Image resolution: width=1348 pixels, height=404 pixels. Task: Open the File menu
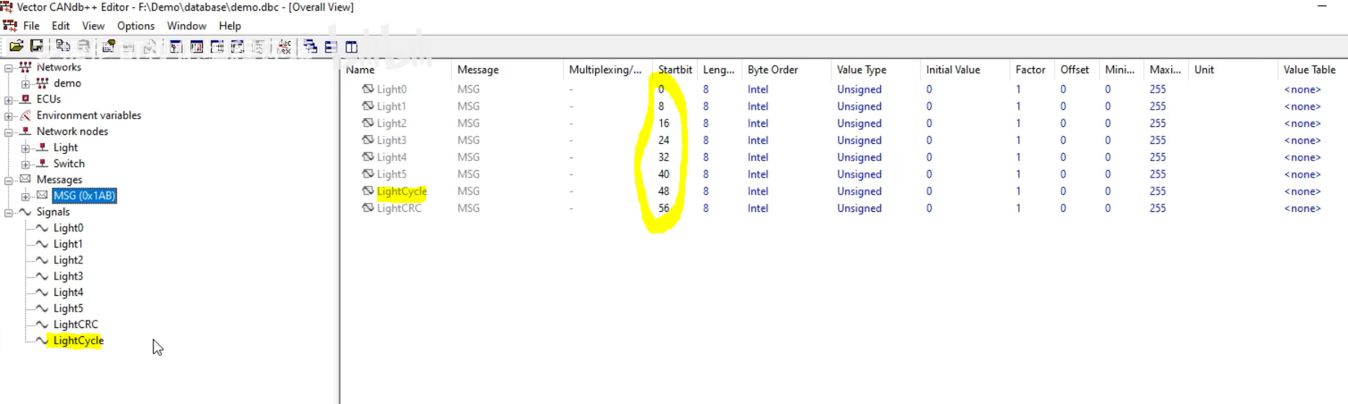[31, 26]
